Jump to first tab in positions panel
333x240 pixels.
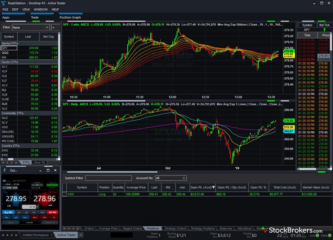(65, 228)
